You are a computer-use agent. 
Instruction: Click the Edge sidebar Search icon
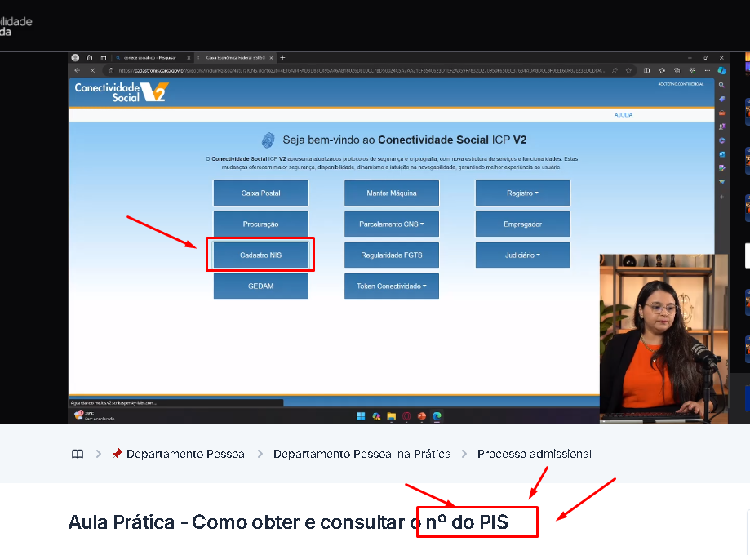[721, 85]
